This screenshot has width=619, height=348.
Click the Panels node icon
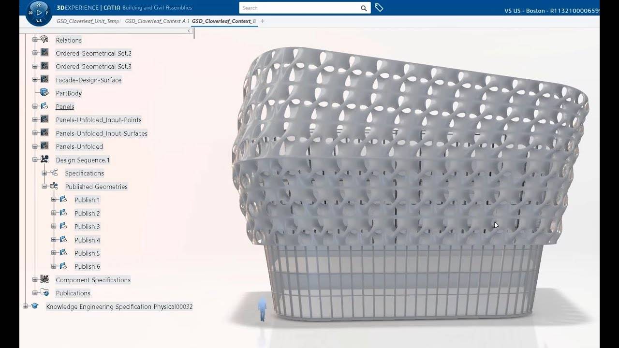44,106
